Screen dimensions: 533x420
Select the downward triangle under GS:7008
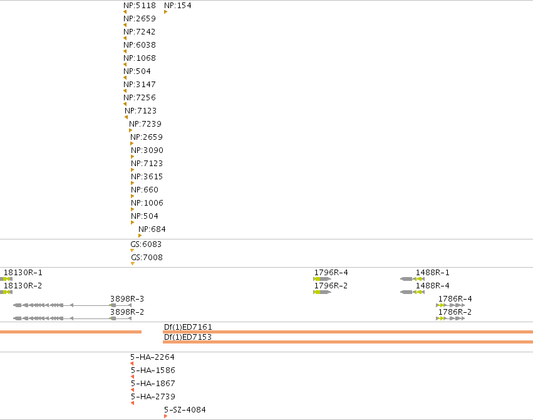point(133,264)
